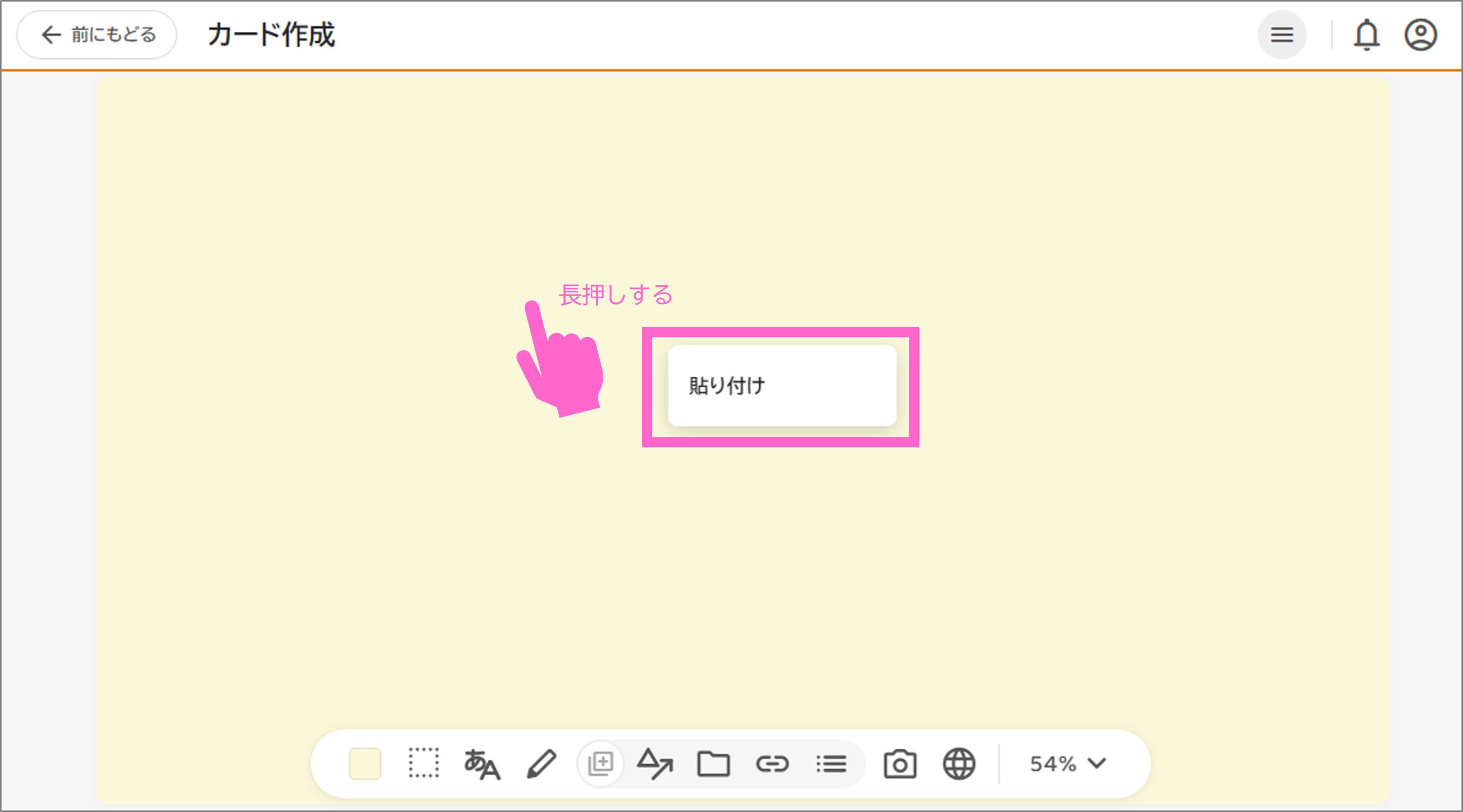Select the dotted rectangle selection tool
Viewport: 1463px width, 812px height.
[424, 763]
